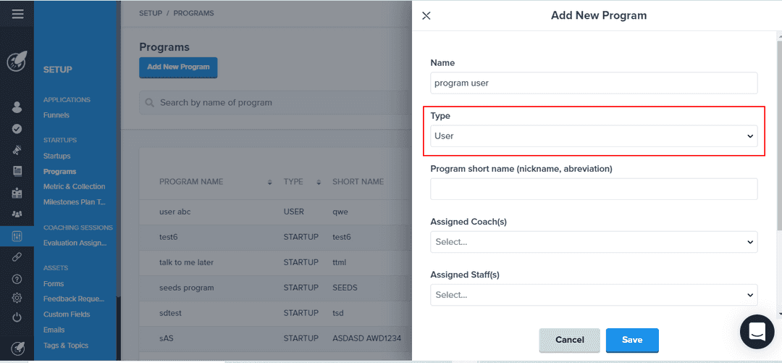The image size is (782, 363).
Task: Click the link chain sidebar icon
Action: pyautogui.click(x=17, y=257)
